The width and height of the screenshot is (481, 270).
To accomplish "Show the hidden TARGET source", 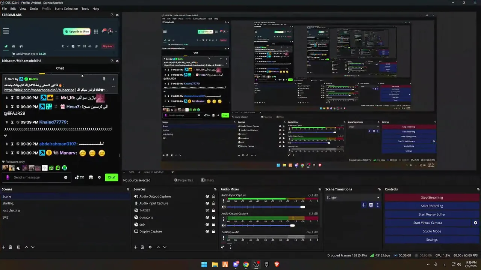I will [207, 210].
